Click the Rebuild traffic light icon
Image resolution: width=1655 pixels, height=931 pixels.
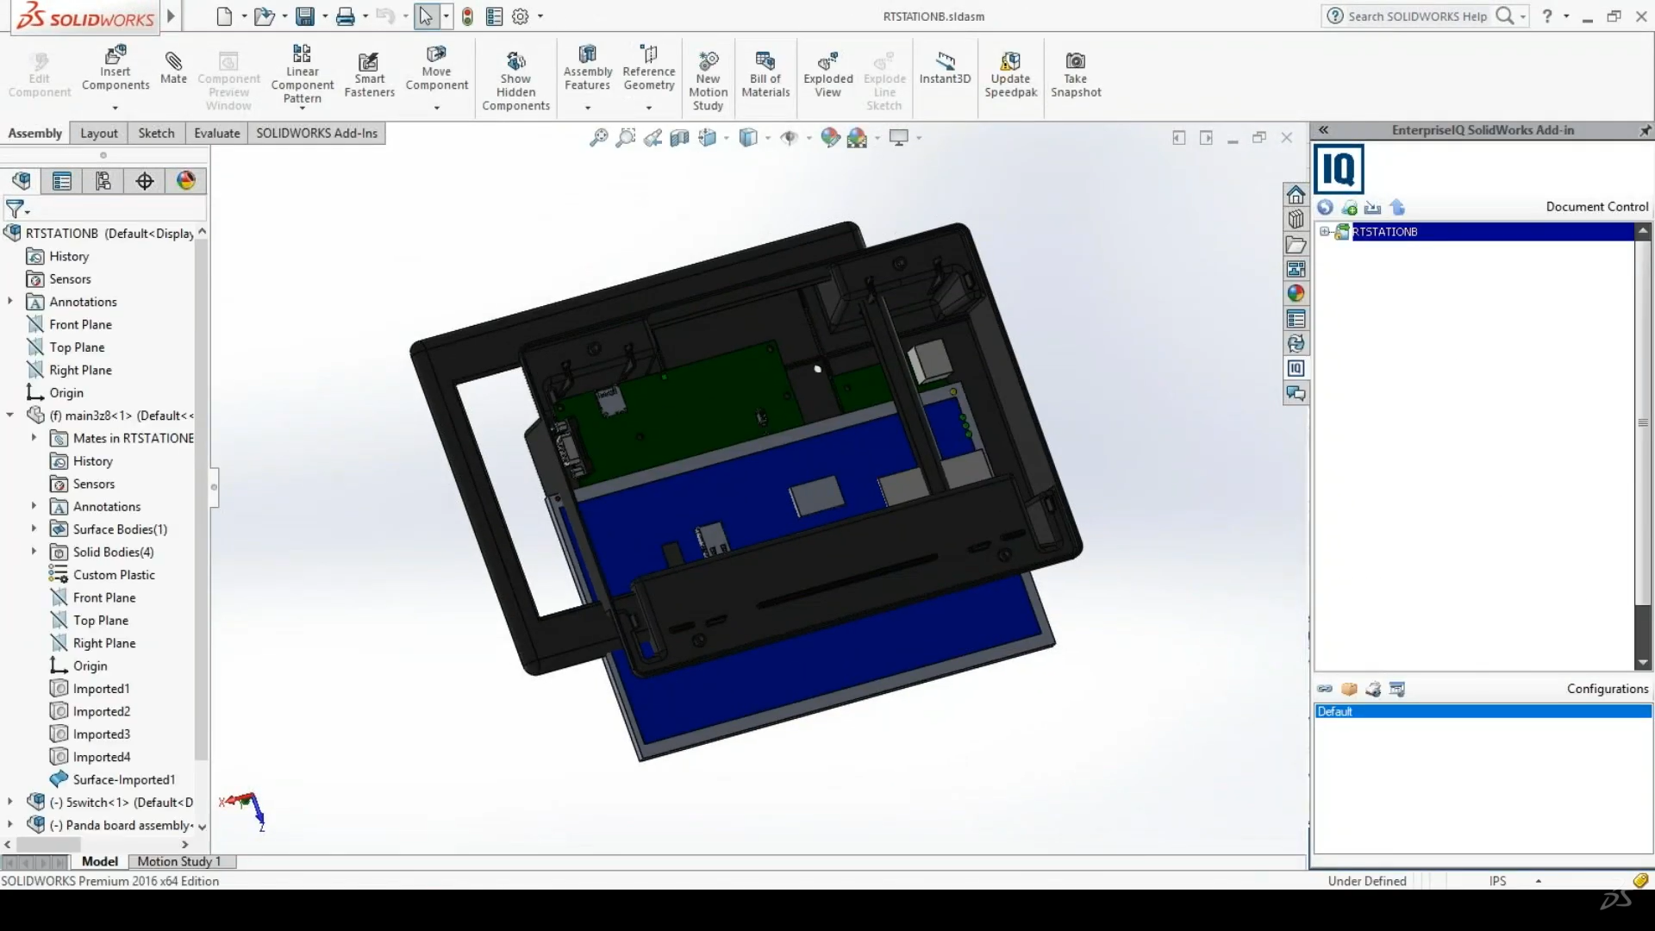tap(467, 16)
